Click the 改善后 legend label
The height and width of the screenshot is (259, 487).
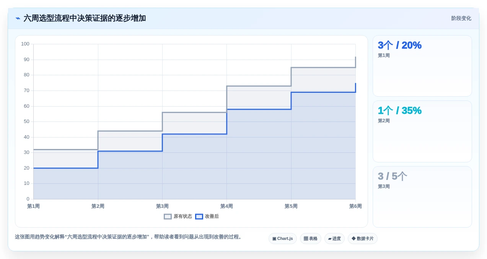coord(212,217)
